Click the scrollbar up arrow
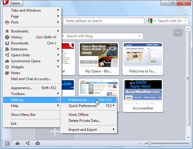This screenshot has height=149, width=193. coord(188,29)
